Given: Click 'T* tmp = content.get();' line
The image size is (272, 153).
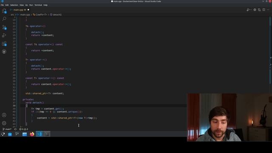Looking at the screenshot, I should (x=48, y=109).
